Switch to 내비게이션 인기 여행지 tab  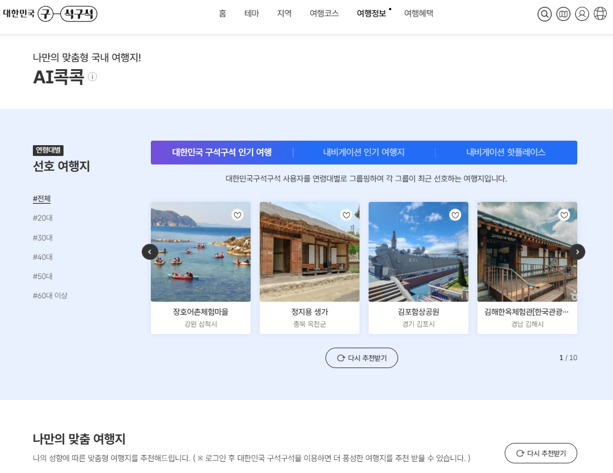[364, 152]
